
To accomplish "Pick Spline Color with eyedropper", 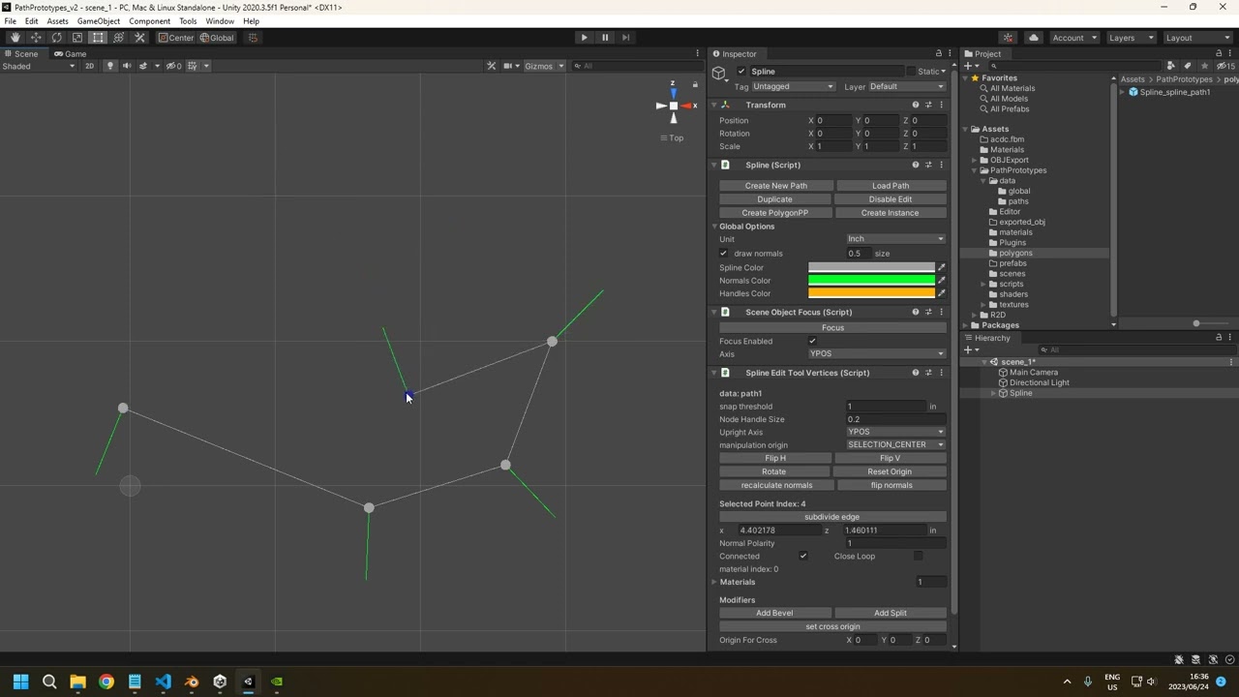I will [x=942, y=267].
